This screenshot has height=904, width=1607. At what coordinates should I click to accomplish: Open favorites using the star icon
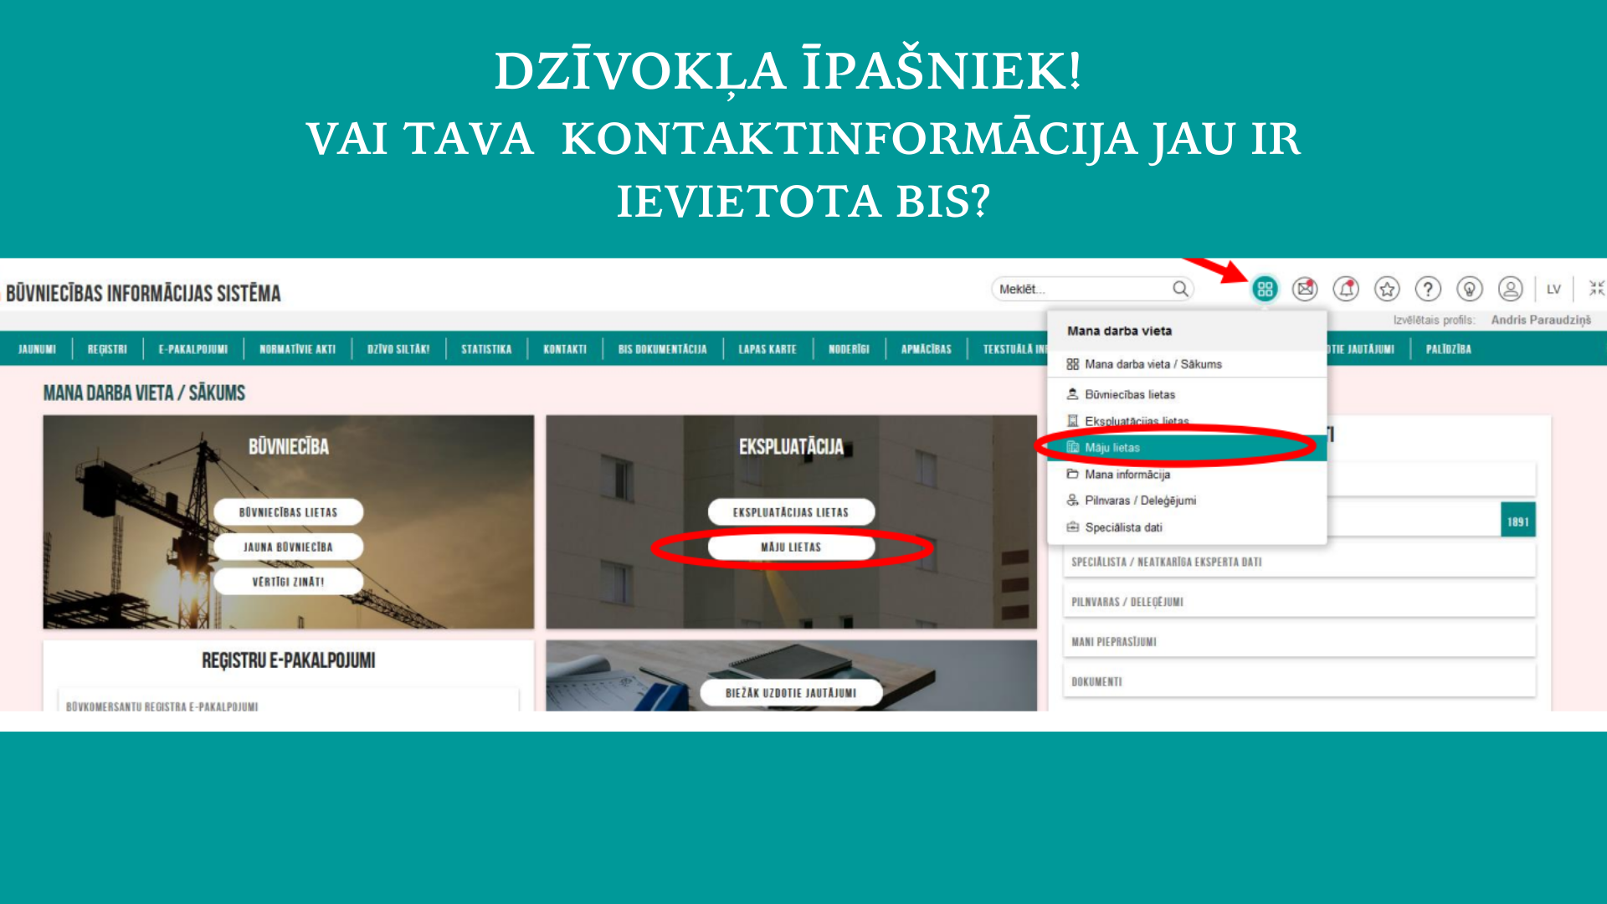pyautogui.click(x=1387, y=289)
